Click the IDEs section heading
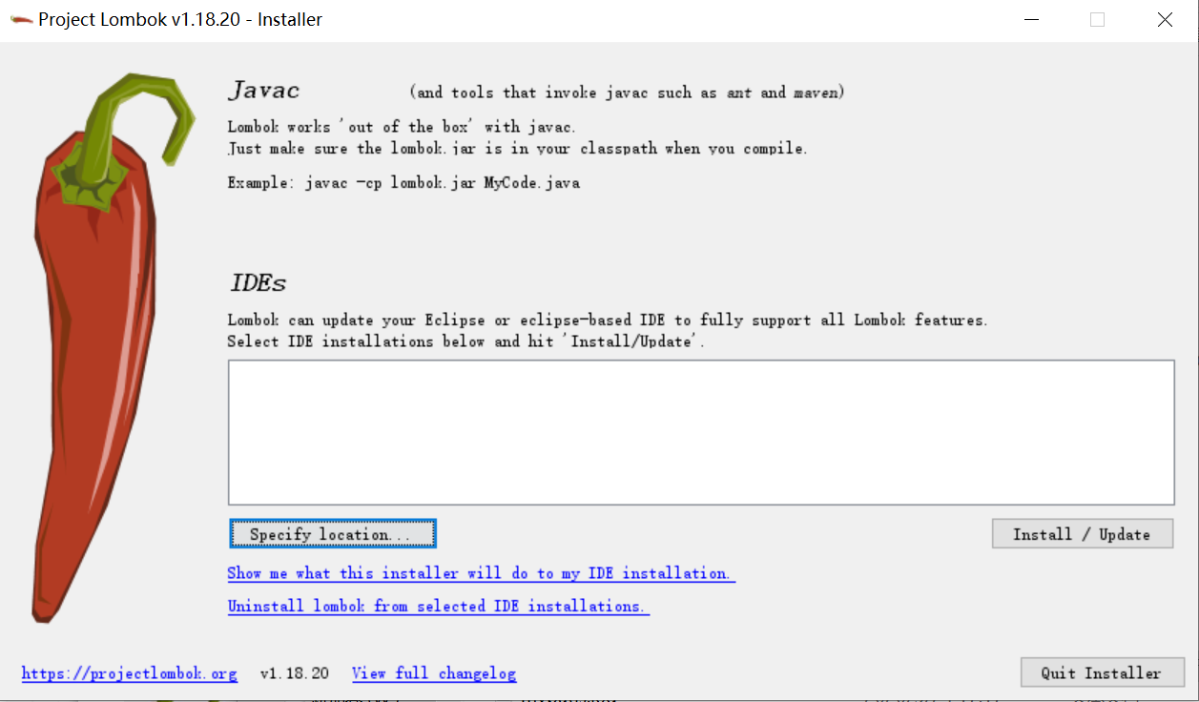 point(258,283)
